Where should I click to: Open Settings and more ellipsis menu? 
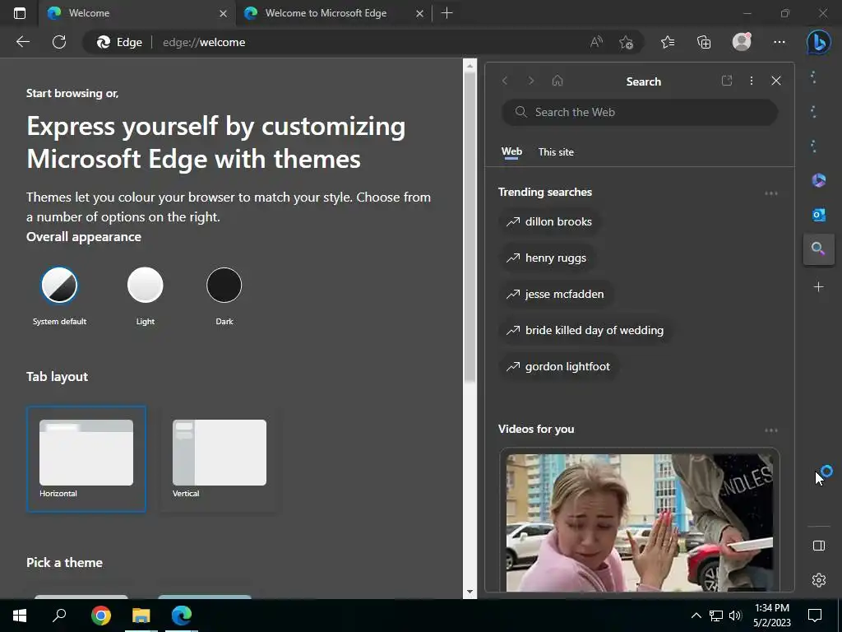pyautogui.click(x=780, y=42)
